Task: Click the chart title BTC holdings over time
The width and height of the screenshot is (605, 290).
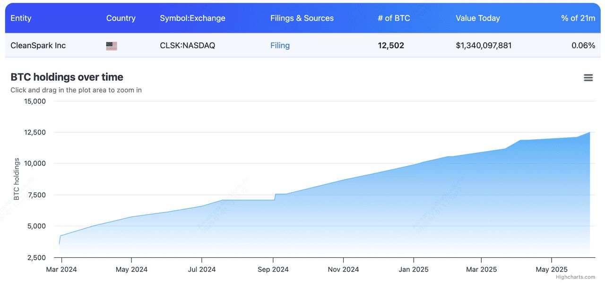Action: [x=67, y=77]
